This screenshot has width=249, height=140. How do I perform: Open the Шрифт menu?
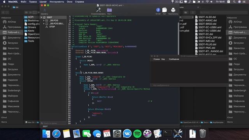[43, 2]
